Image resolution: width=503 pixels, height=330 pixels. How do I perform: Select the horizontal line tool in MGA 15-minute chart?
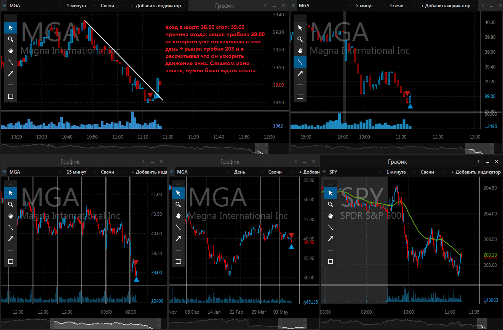(11, 250)
